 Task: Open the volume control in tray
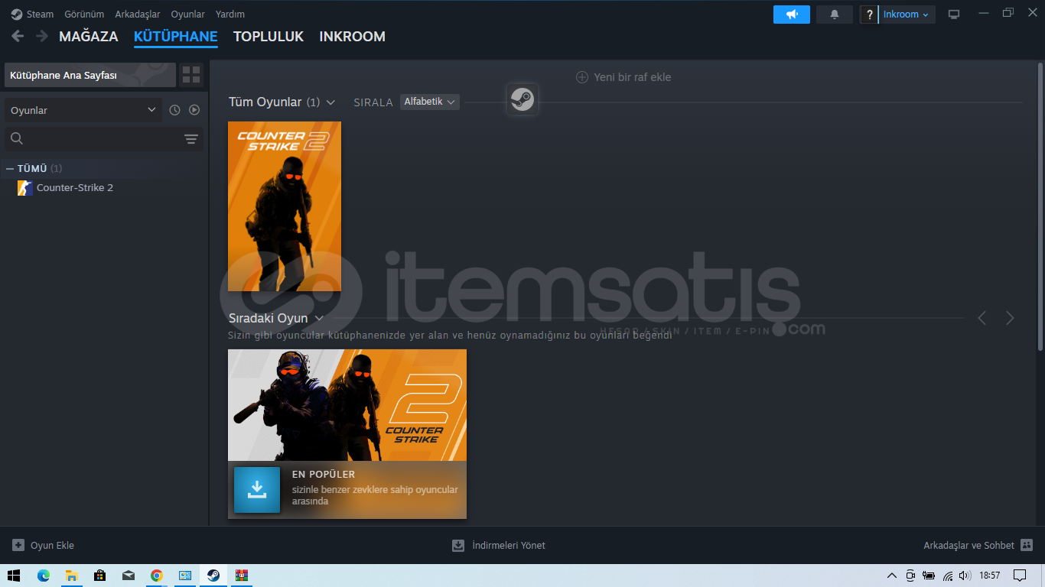965,576
